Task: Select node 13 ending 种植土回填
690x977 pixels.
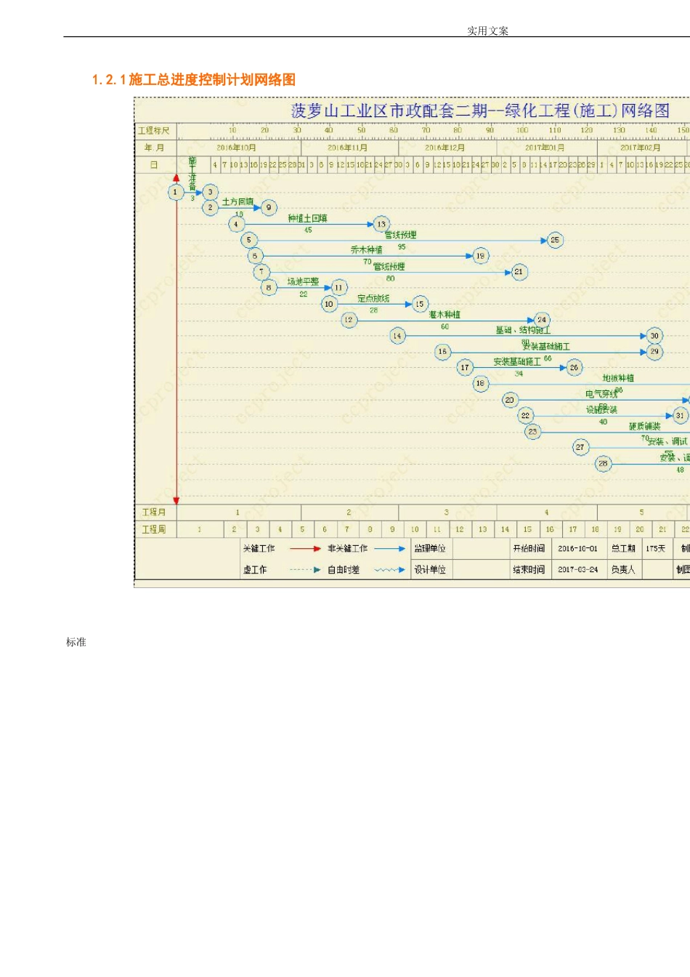Action: (x=381, y=224)
